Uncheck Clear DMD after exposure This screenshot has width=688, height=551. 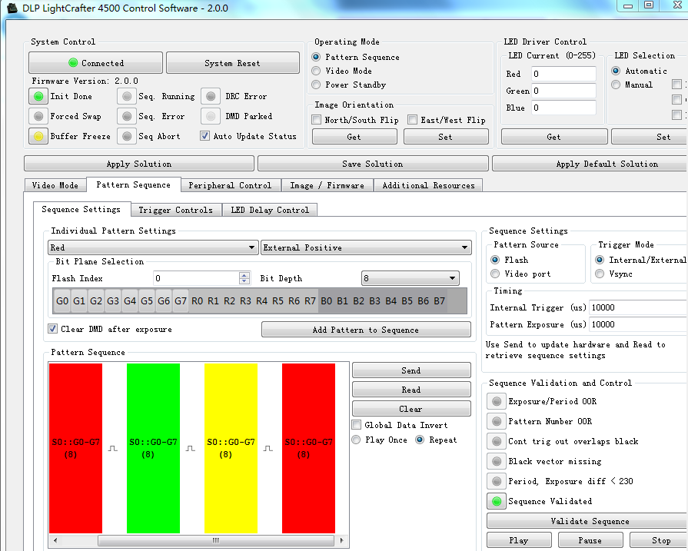pos(52,329)
